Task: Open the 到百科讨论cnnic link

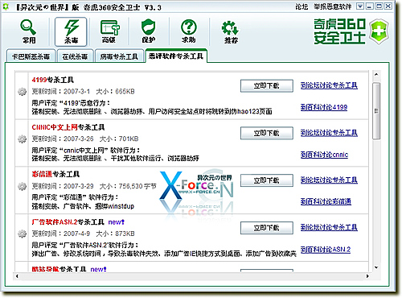Action: 324,155
